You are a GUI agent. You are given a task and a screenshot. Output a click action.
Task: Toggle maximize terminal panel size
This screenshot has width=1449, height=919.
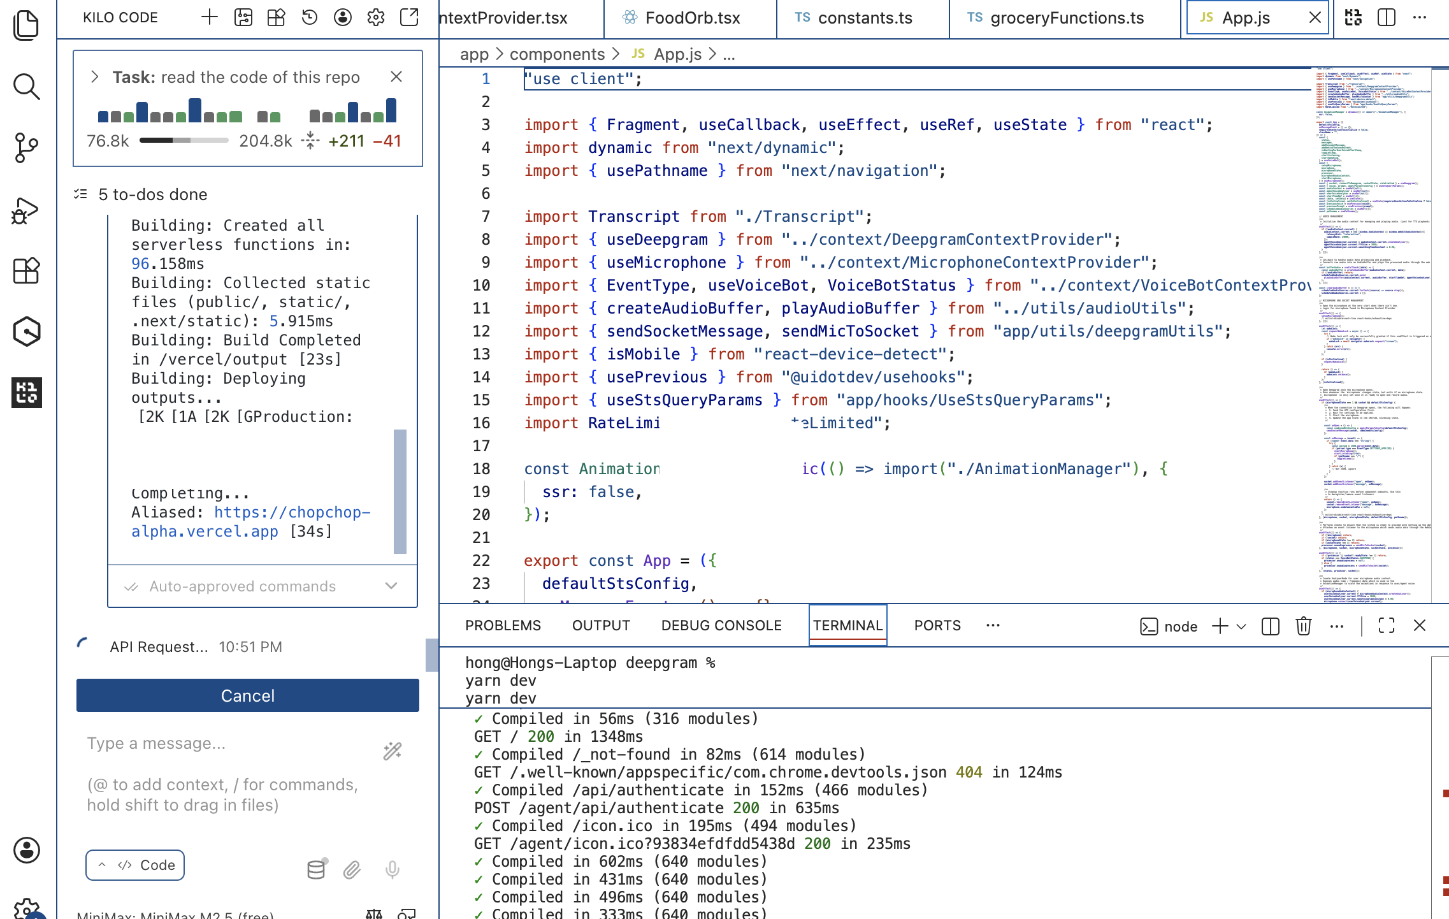point(1387,626)
